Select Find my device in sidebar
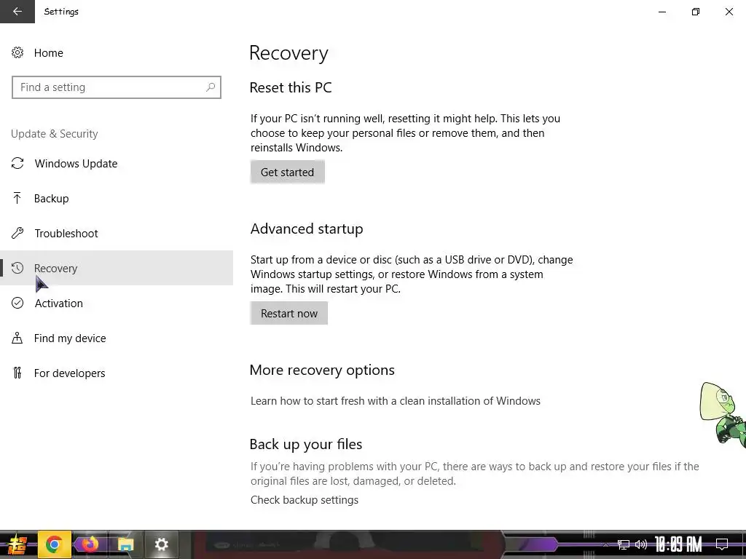Screen dimensions: 746x559 (117, 338)
